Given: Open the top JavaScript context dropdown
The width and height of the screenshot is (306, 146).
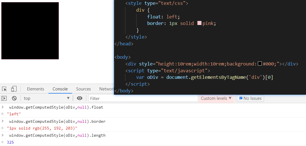Looking at the screenshot, I should 47,98.
